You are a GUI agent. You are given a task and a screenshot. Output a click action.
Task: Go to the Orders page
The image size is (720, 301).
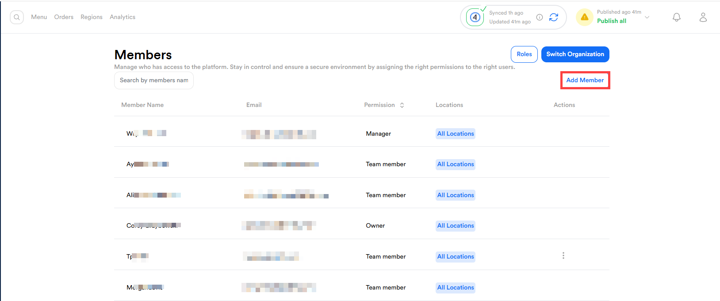pos(64,17)
